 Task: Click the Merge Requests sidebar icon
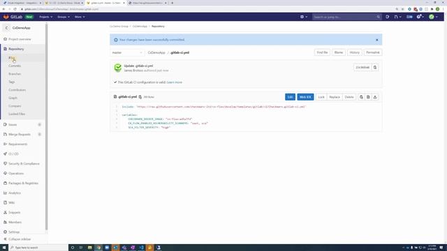(5, 135)
